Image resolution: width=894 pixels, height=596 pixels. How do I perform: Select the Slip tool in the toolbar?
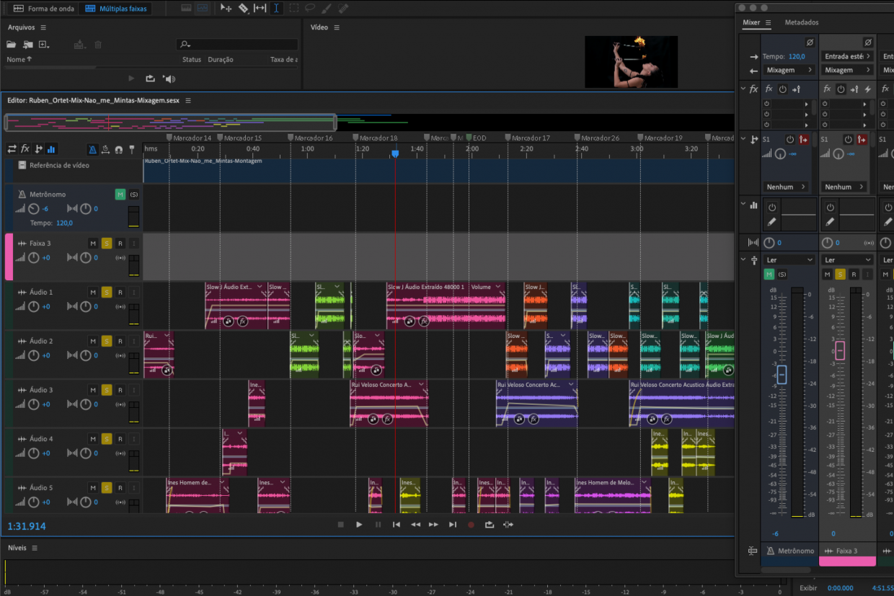(x=261, y=9)
